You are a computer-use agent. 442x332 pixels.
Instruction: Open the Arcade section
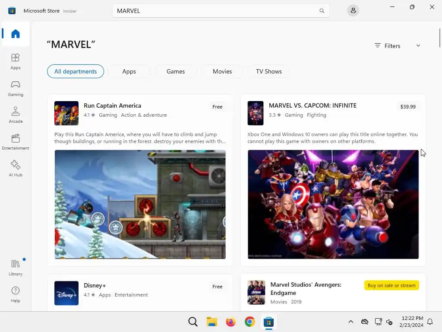(16, 115)
